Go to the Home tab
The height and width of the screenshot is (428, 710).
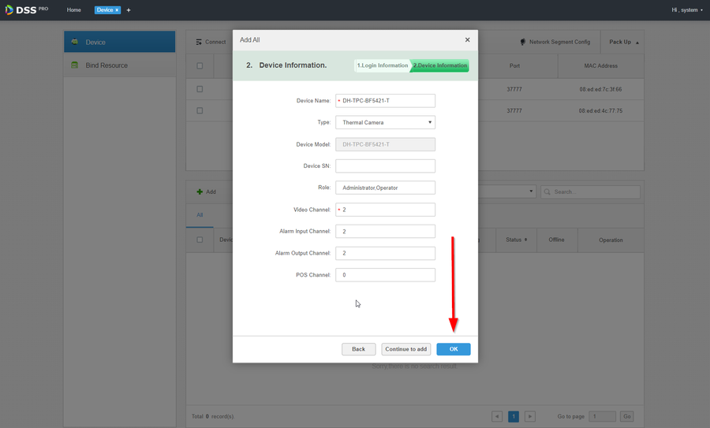pos(74,10)
